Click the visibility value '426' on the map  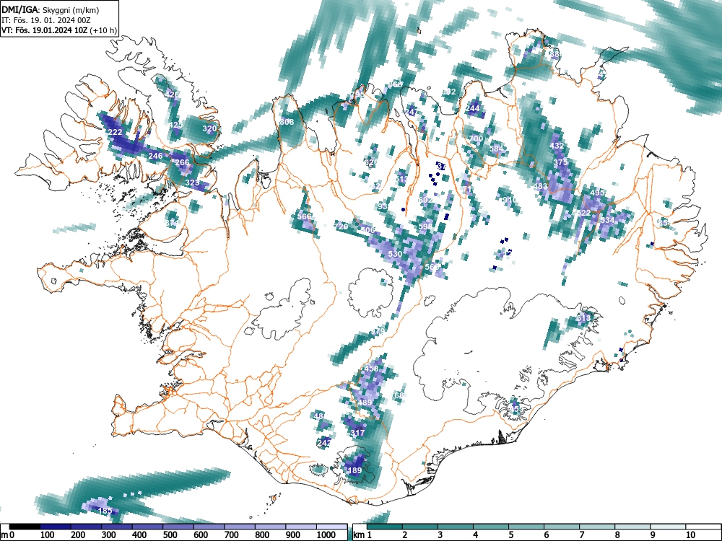[x=173, y=94]
